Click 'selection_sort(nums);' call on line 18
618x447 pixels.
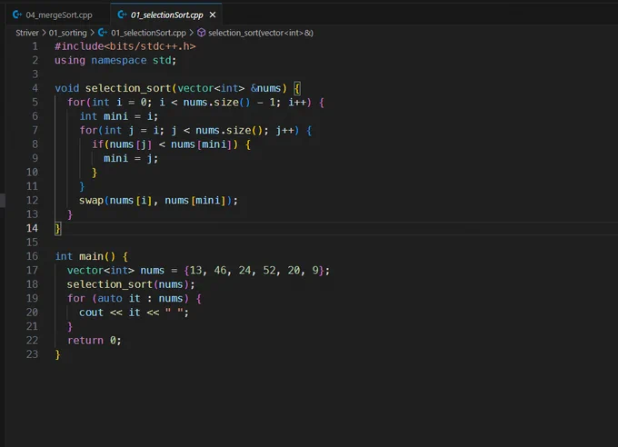(x=131, y=284)
